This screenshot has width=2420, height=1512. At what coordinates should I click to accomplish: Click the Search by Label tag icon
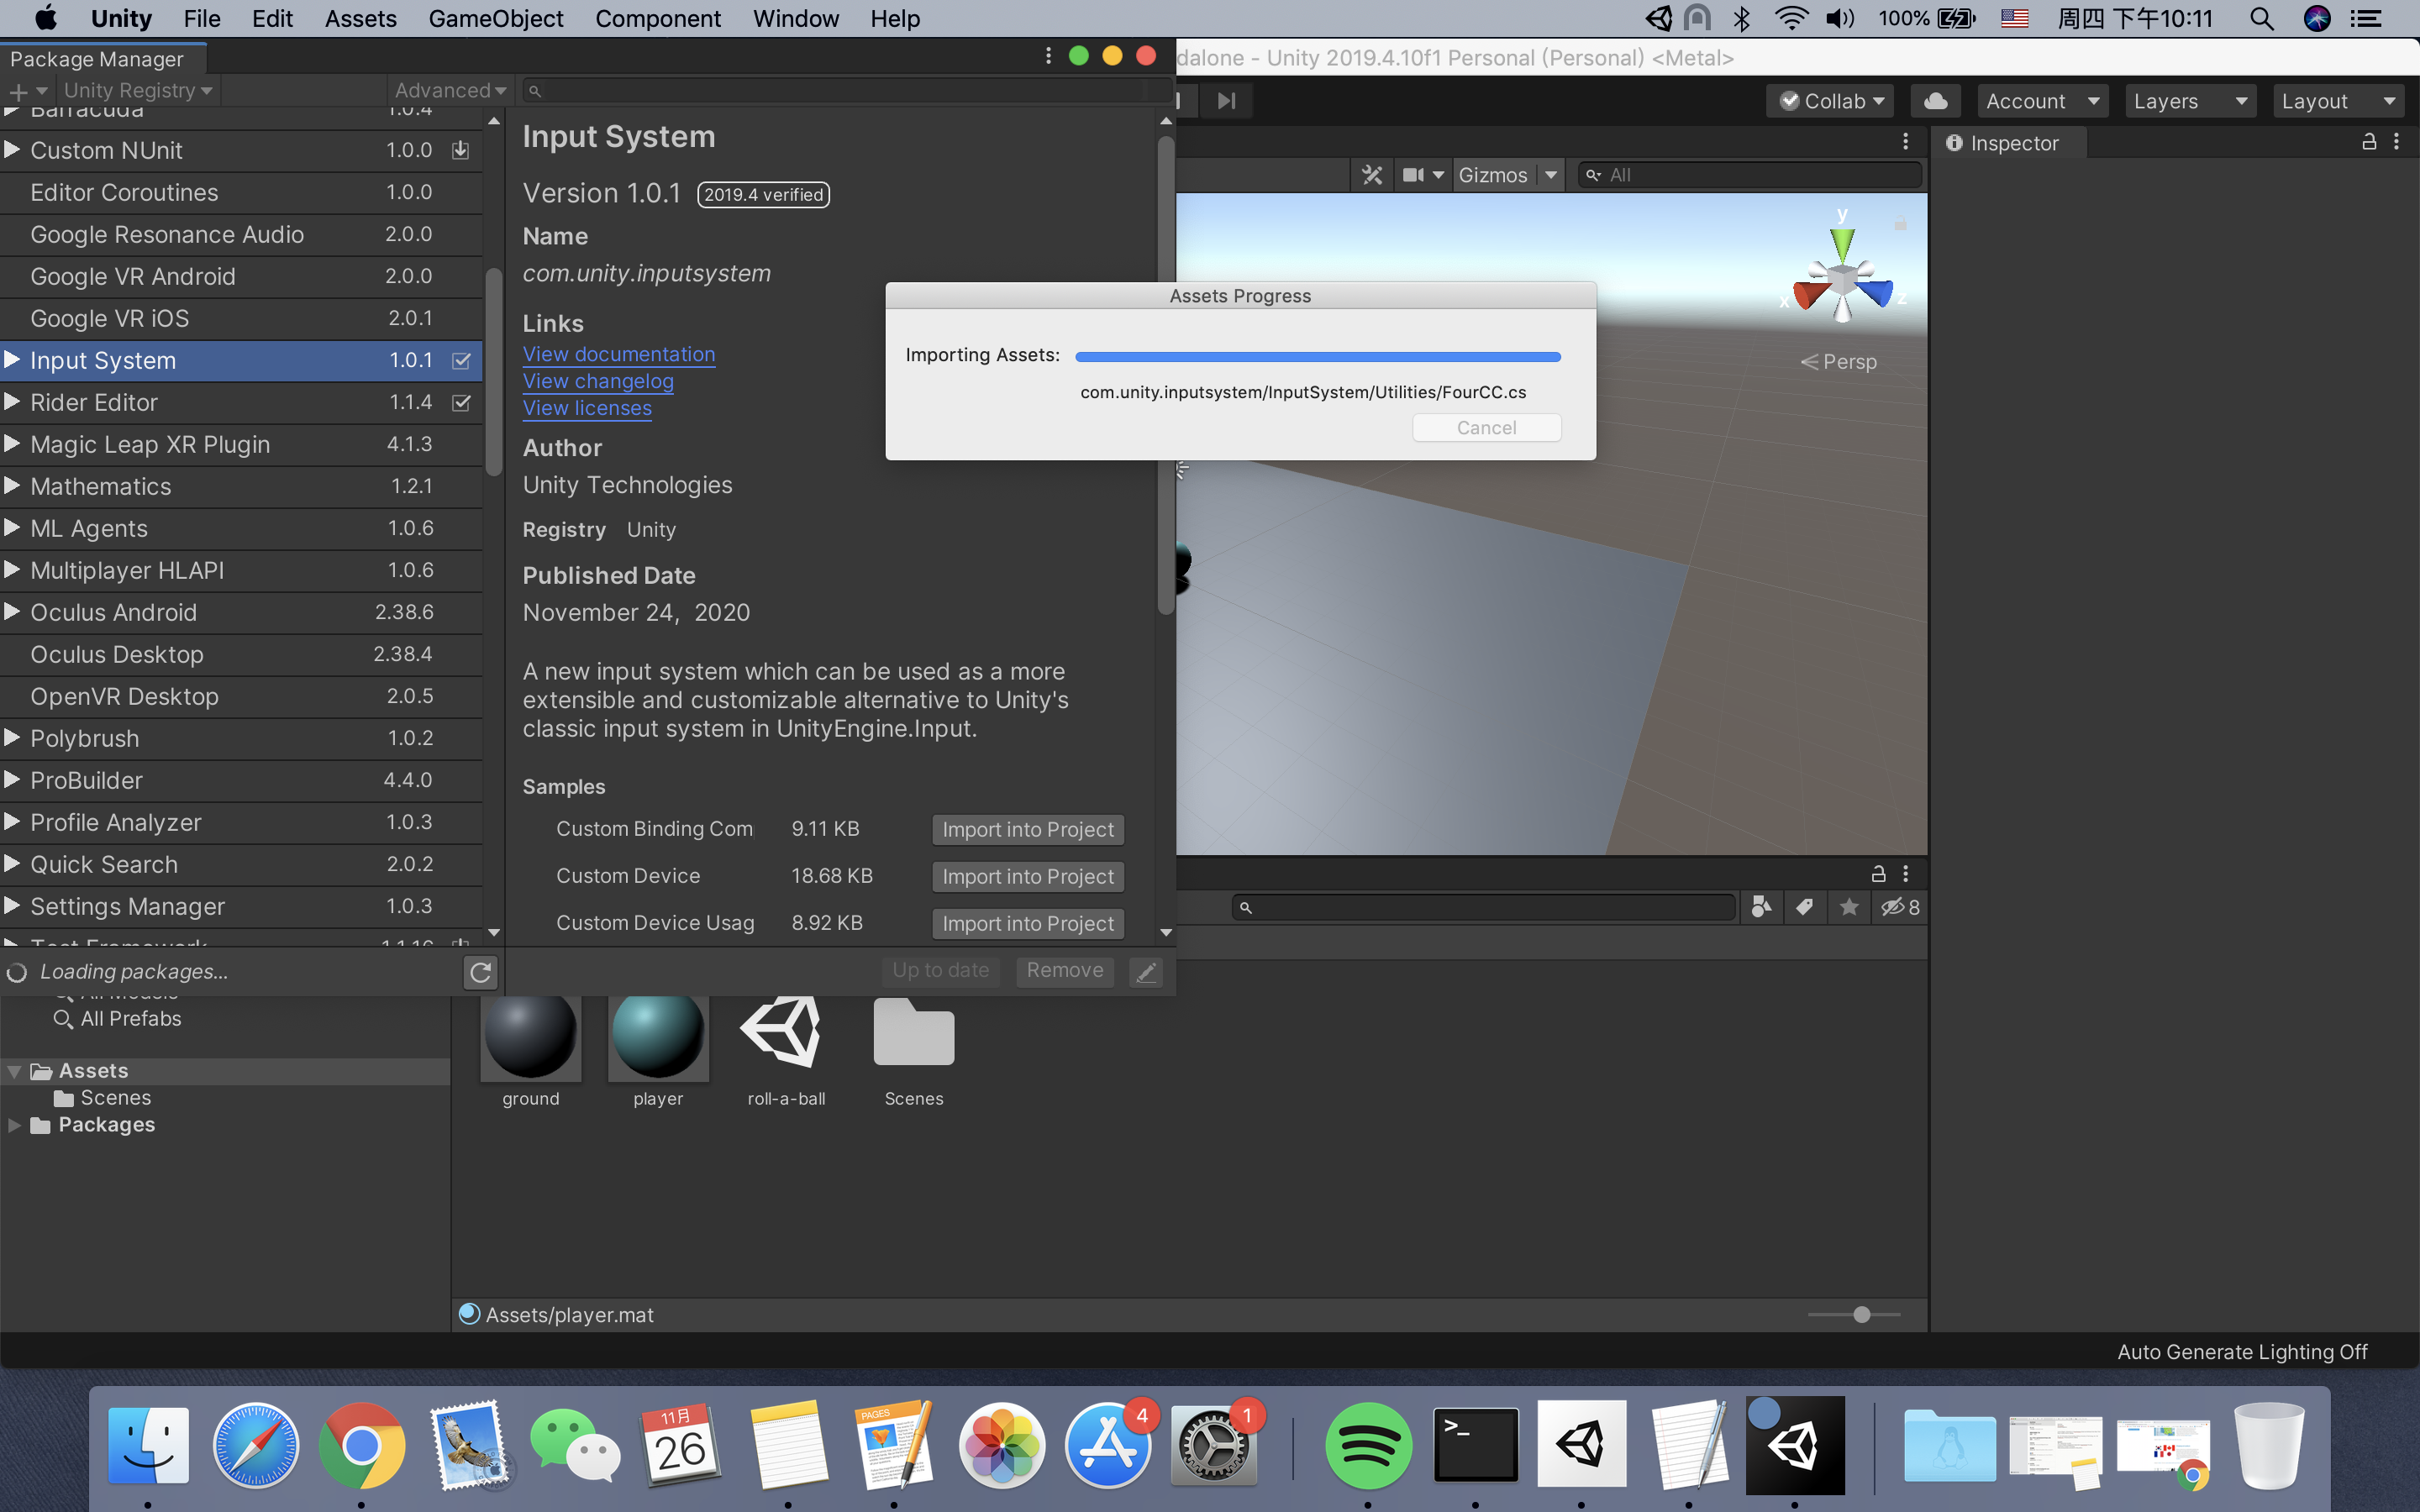(1804, 907)
